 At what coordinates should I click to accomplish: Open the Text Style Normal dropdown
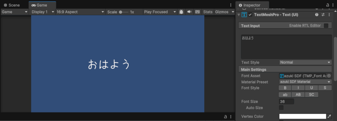pos(305,63)
